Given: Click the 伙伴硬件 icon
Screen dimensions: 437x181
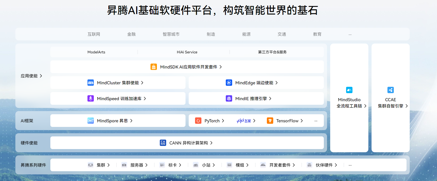Looking at the screenshot, I should click(310, 165).
